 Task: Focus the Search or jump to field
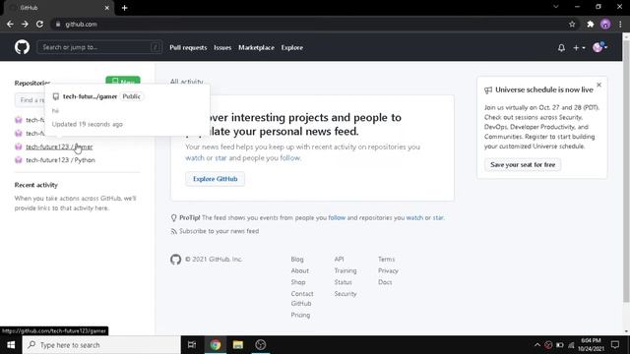point(99,47)
